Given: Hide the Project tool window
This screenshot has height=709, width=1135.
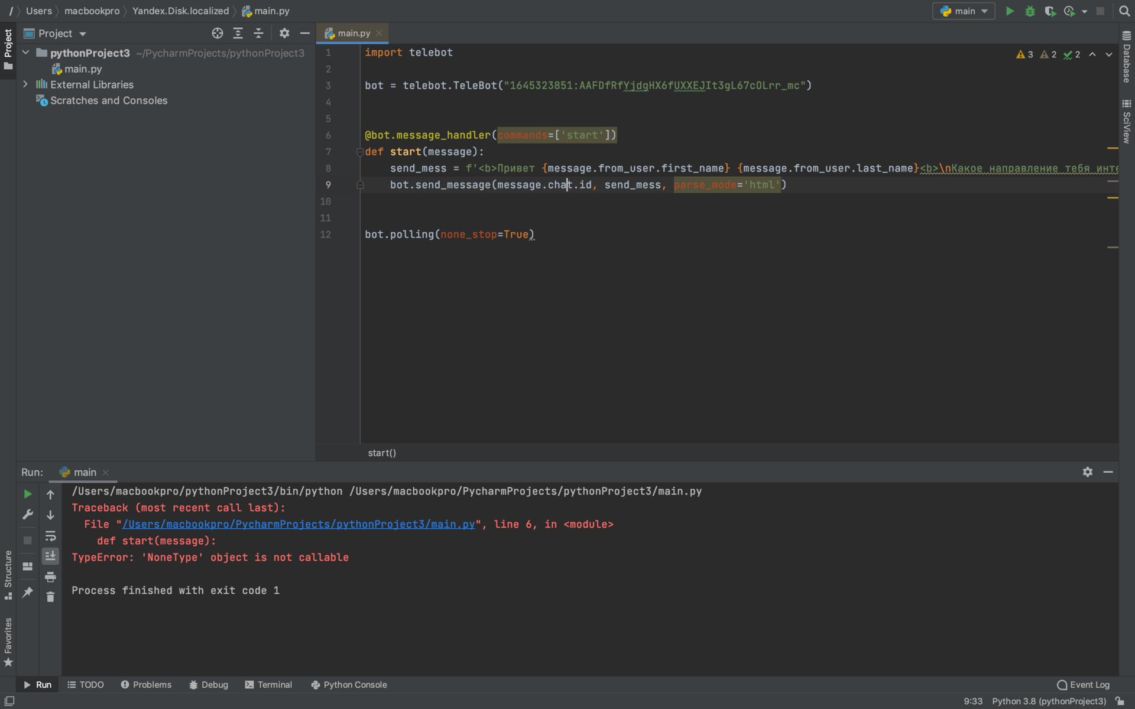Looking at the screenshot, I should pyautogui.click(x=305, y=34).
